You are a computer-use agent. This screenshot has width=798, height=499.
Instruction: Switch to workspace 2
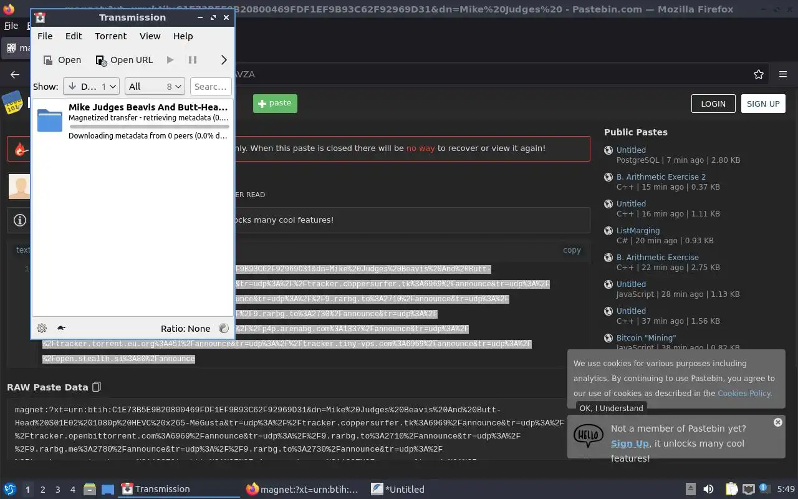pos(42,490)
